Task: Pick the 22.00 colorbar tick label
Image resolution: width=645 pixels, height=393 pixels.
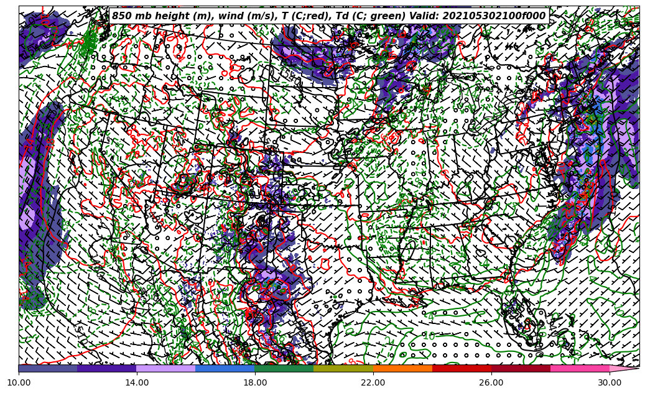Action: pos(373,383)
